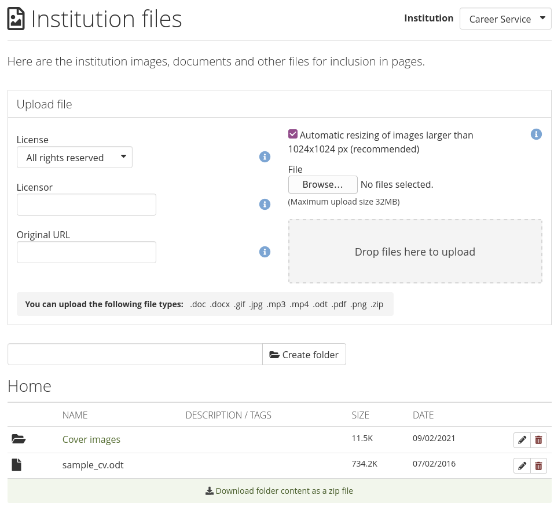Click the automatic resizing info icon

click(x=536, y=134)
